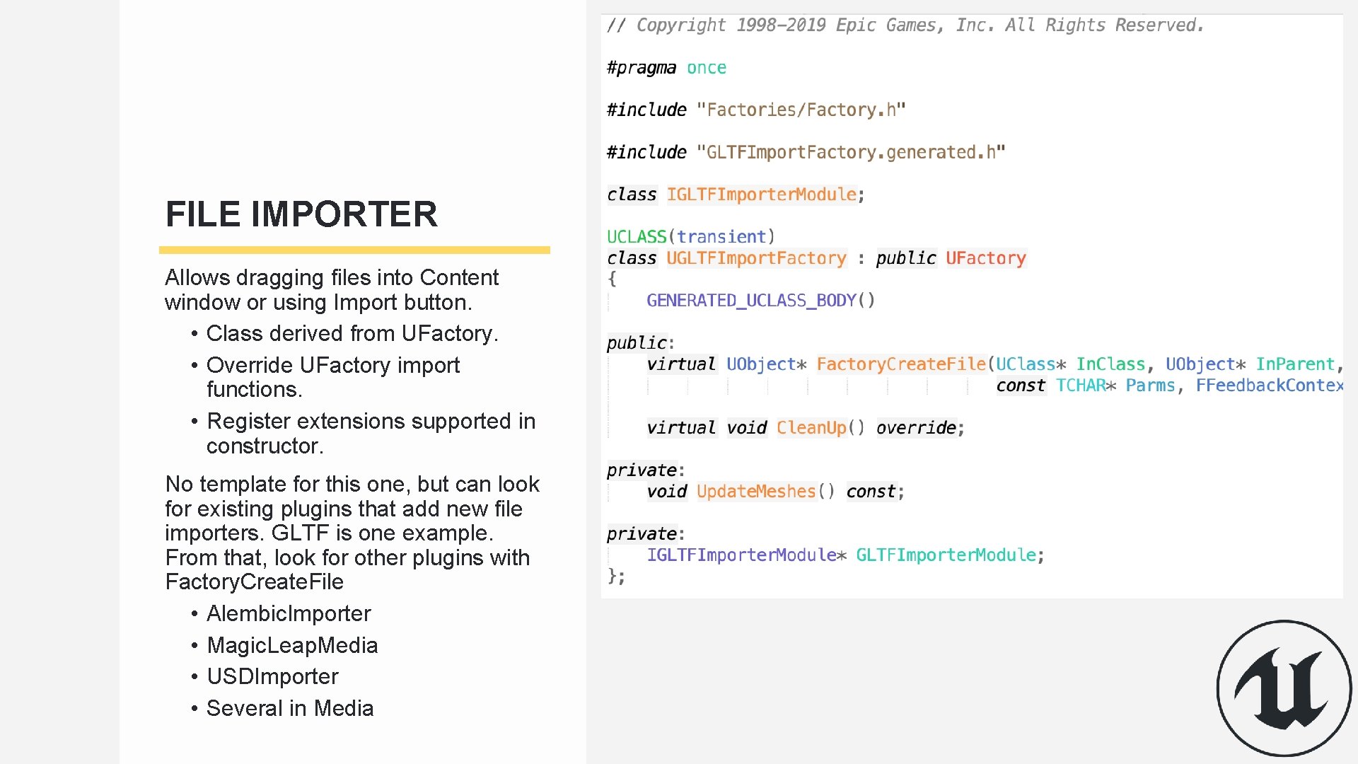Click the USDImporter bullet item
This screenshot has width=1358, height=764.
(x=272, y=676)
